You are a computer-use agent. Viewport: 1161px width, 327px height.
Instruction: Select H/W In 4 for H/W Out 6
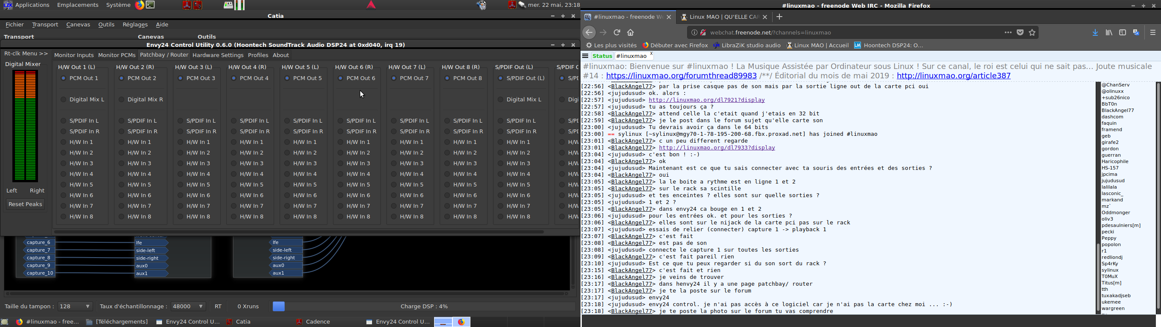point(340,174)
